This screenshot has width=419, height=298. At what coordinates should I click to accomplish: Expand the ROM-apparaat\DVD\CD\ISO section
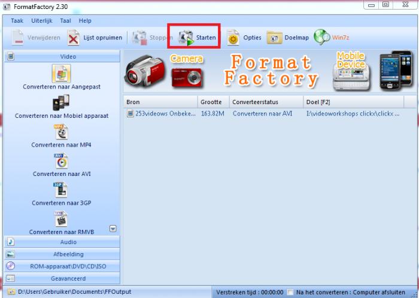pyautogui.click(x=62, y=266)
